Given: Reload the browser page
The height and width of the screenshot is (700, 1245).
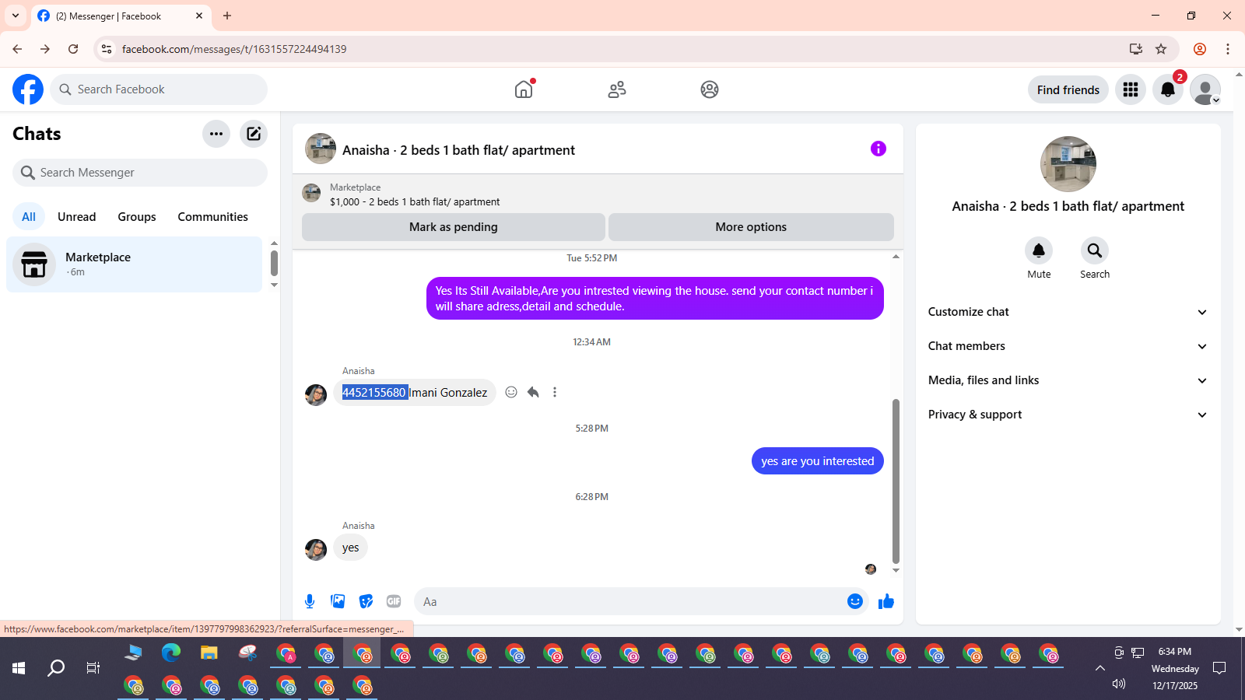Looking at the screenshot, I should (x=73, y=49).
